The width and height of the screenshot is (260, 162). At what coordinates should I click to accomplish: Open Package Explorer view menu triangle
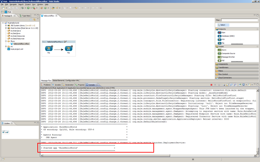tap(38, 19)
